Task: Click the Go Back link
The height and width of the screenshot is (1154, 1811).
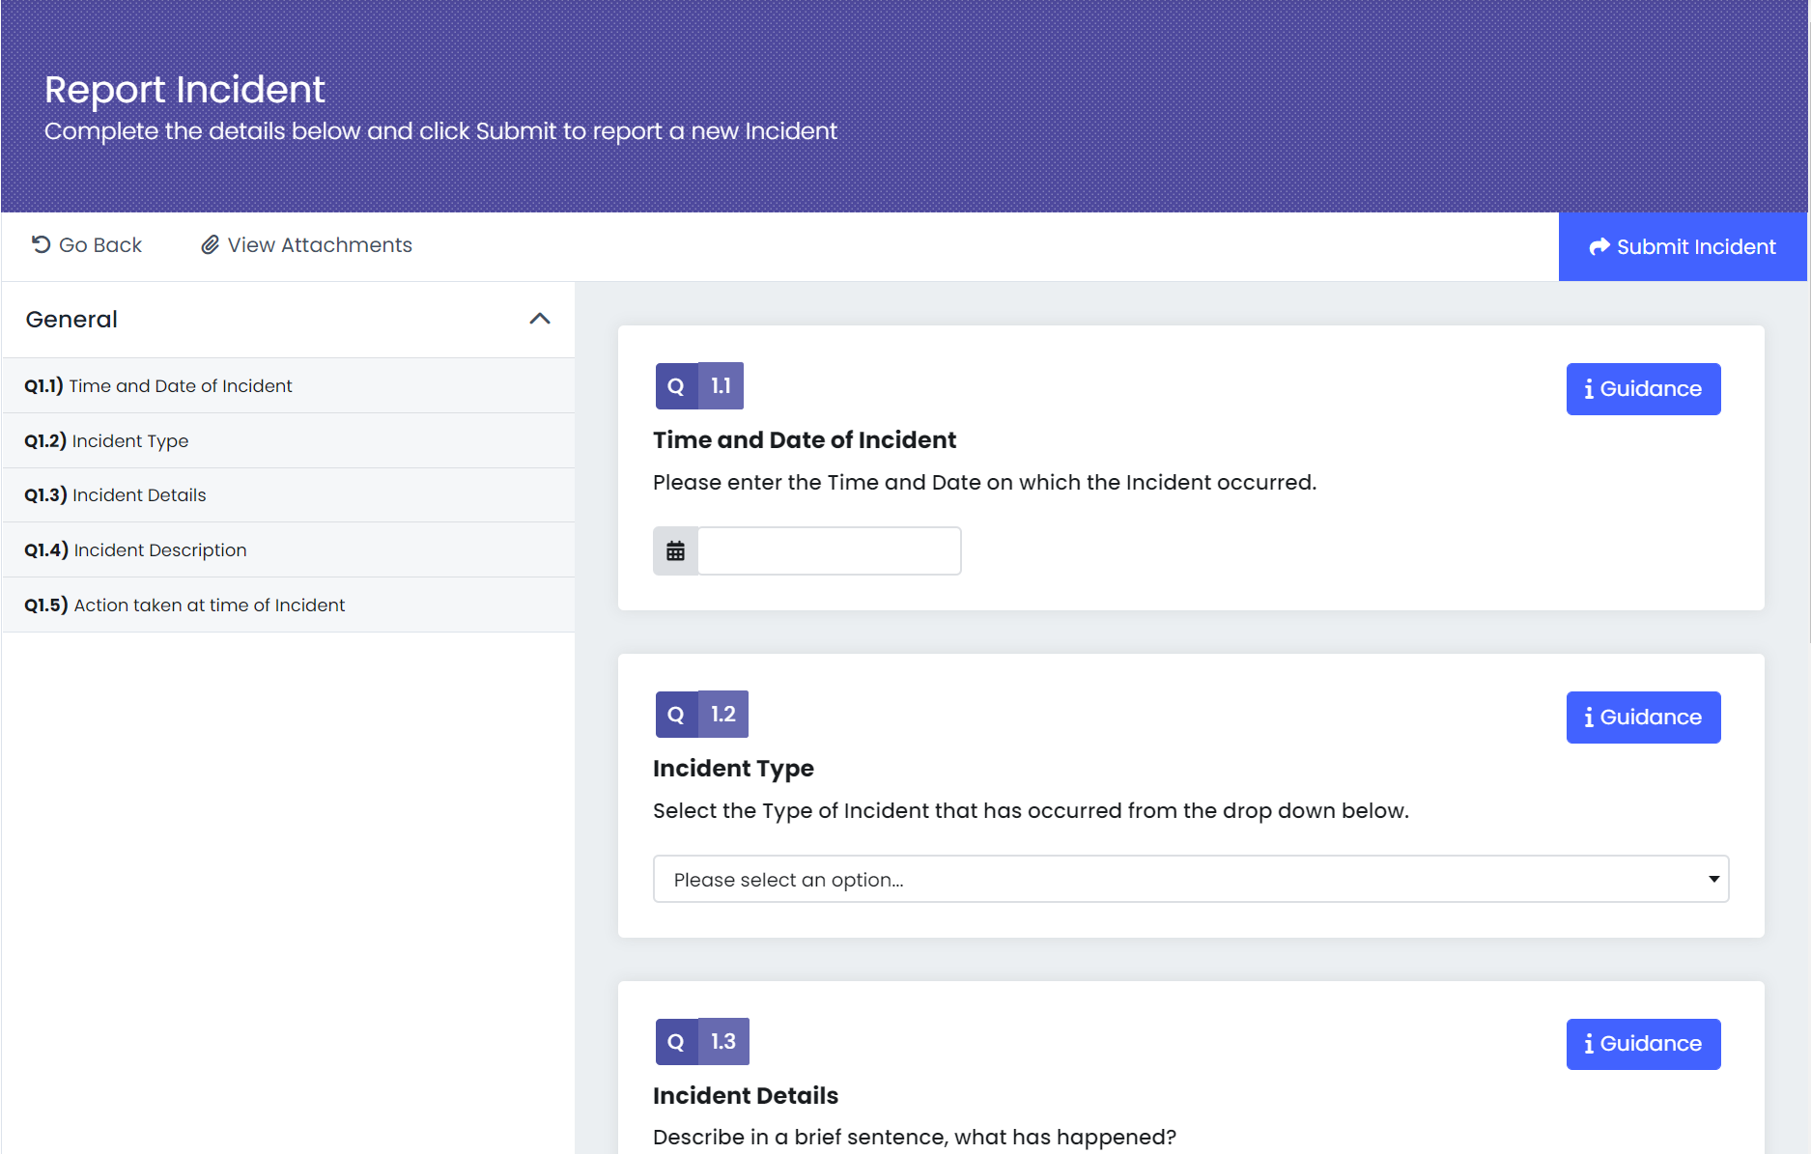Action: pyautogui.click(x=87, y=245)
